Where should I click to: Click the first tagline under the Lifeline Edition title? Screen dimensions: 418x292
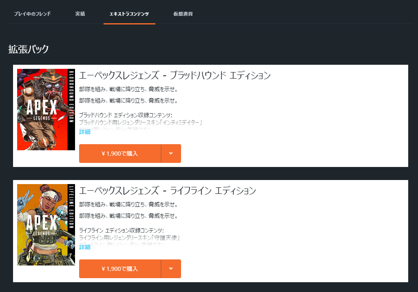(128, 204)
